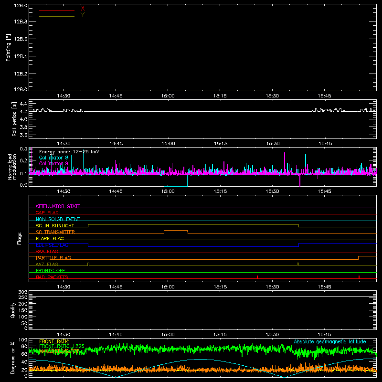The width and height of the screenshot is (382, 382).
Task: Select the red X legend line sample
Action: (57, 10)
